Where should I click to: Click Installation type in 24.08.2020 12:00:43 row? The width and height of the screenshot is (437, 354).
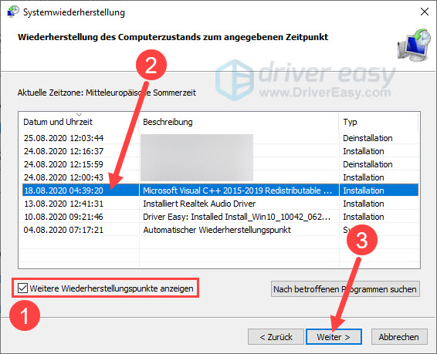pos(364,177)
